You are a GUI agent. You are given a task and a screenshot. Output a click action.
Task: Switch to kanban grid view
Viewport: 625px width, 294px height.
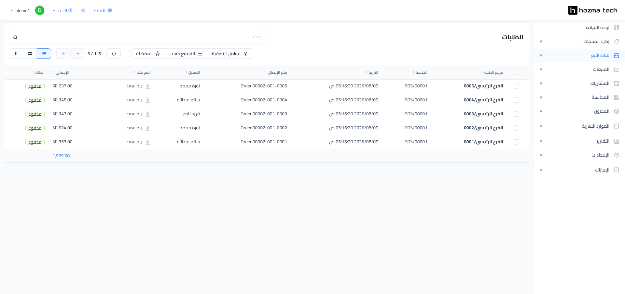pos(30,54)
